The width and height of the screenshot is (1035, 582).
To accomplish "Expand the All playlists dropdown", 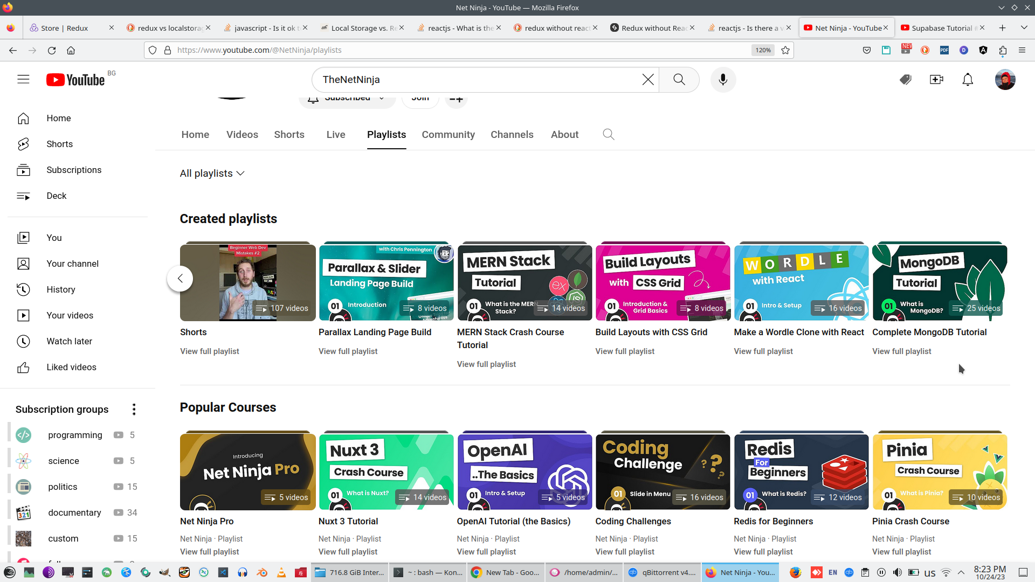I will (x=212, y=174).
